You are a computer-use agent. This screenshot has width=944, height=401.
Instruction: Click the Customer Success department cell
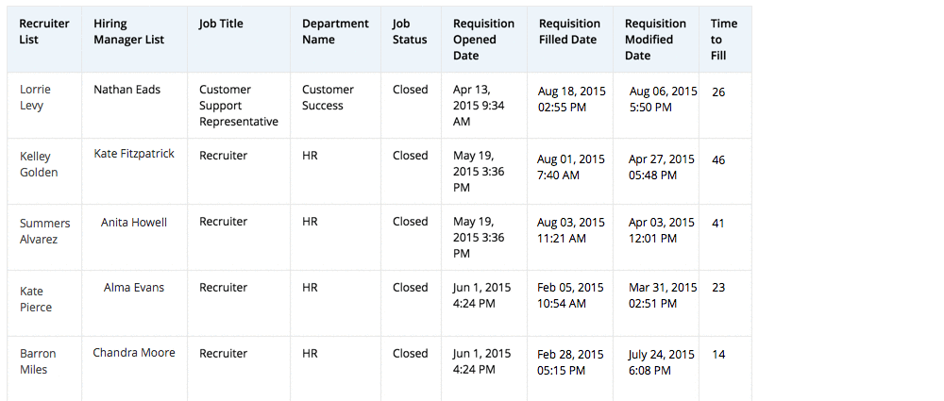point(328,97)
